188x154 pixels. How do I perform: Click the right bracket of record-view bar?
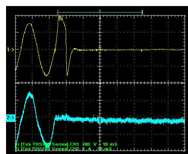click(142, 12)
